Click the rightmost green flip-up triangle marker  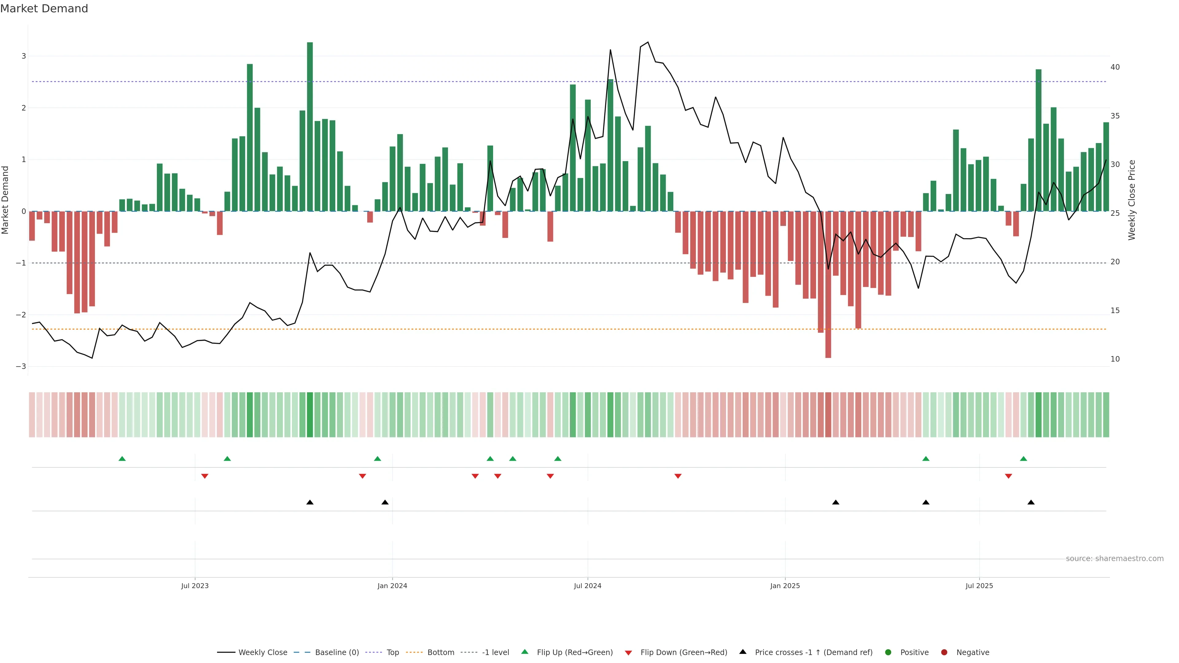(x=1023, y=459)
